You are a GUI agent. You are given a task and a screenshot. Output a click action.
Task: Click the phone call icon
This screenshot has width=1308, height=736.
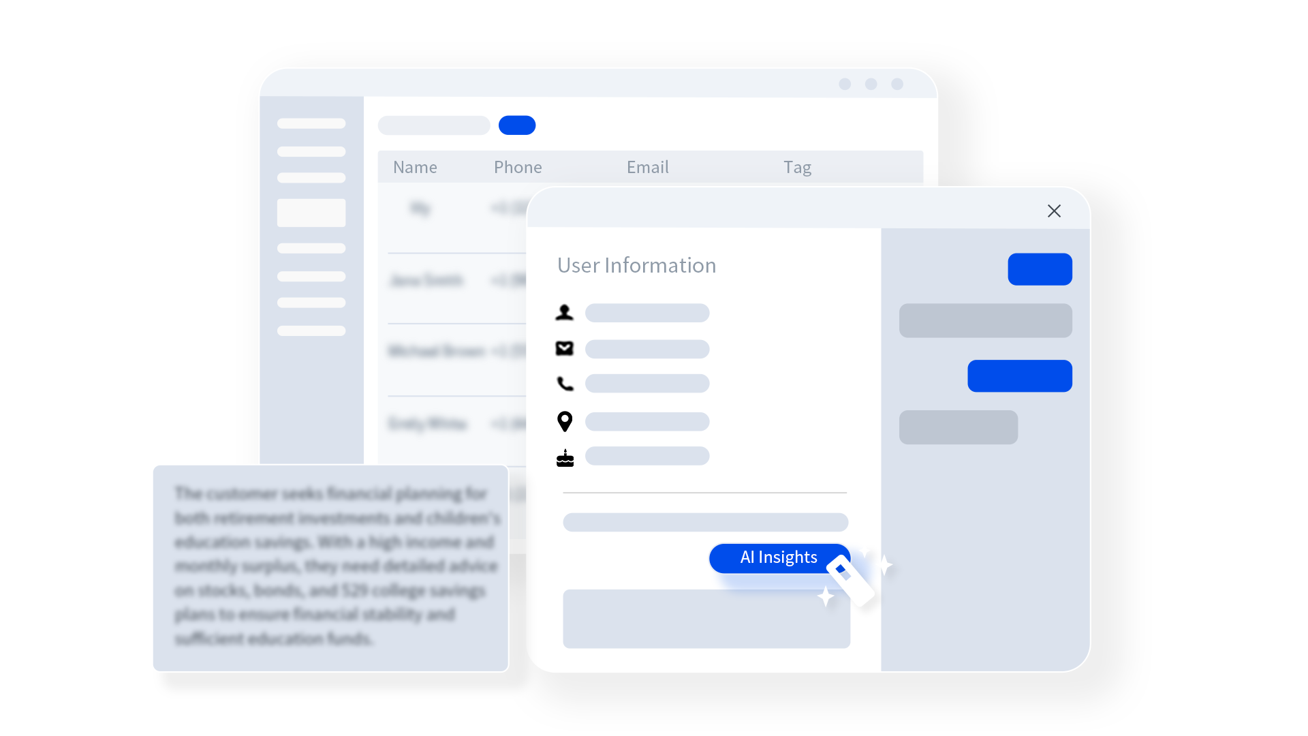pos(565,384)
